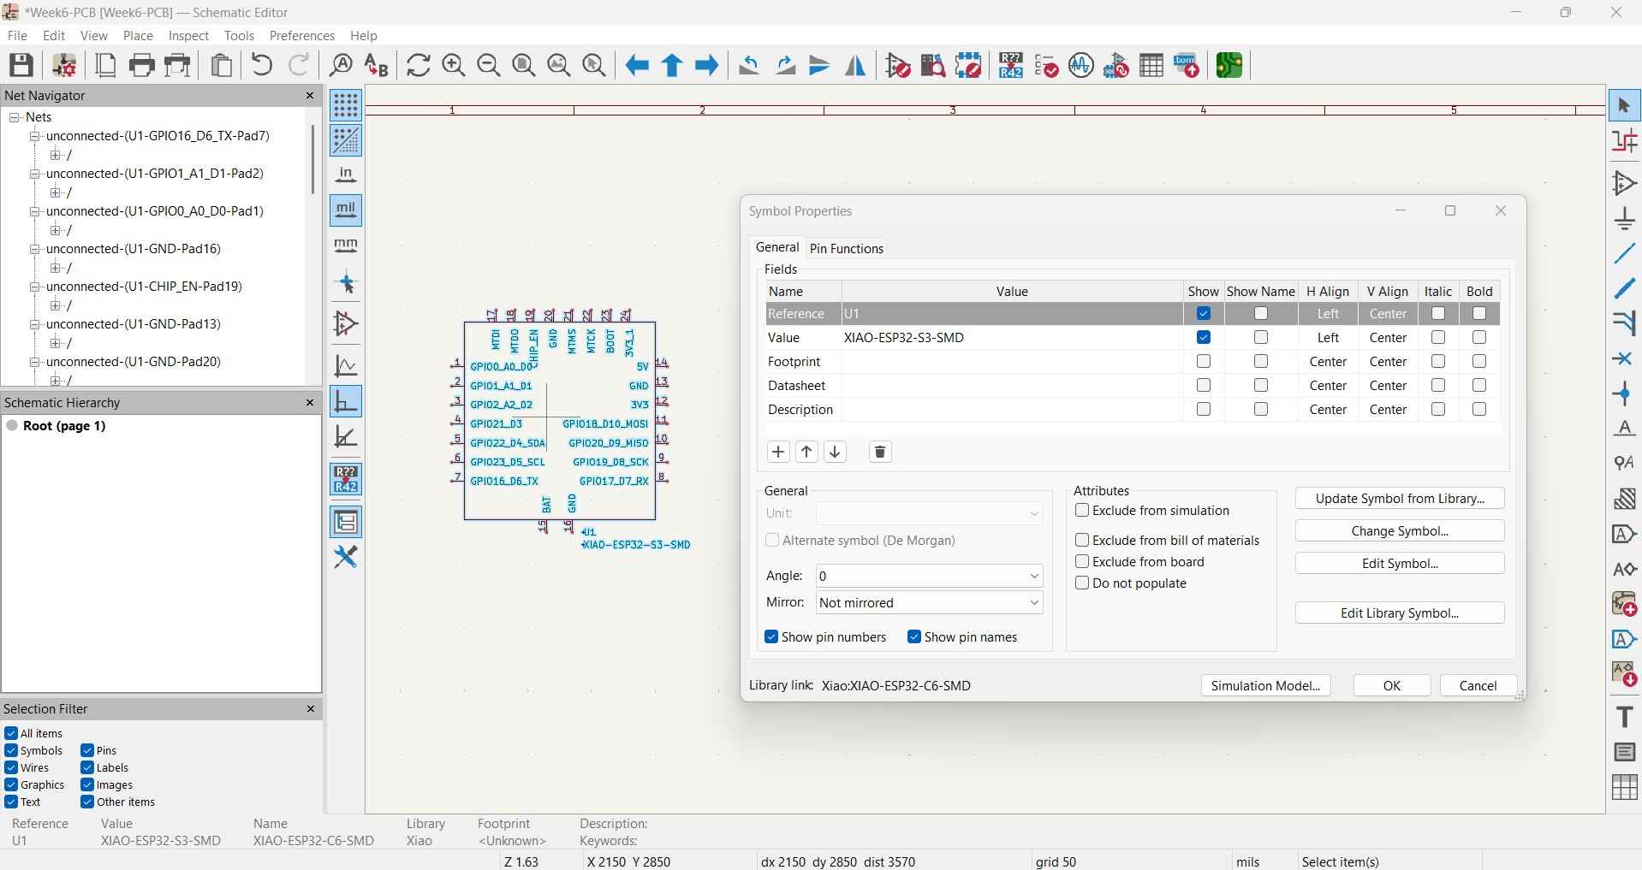This screenshot has width=1642, height=870.
Task: Select the Add Wire tool
Action: click(1624, 254)
